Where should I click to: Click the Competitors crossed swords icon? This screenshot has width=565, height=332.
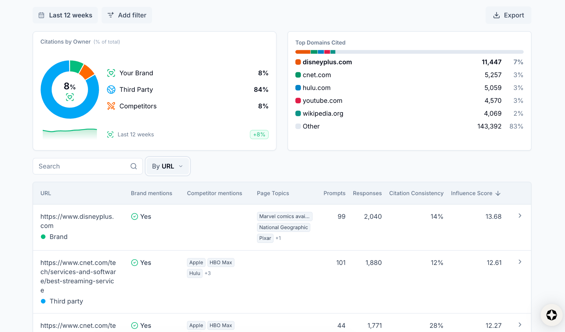111,106
